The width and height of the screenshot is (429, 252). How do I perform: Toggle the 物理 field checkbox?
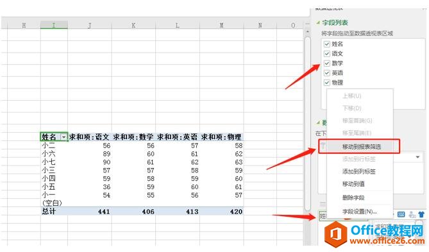(326, 82)
